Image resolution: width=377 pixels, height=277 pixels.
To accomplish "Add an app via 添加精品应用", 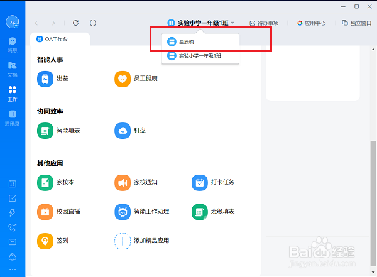I will point(142,241).
